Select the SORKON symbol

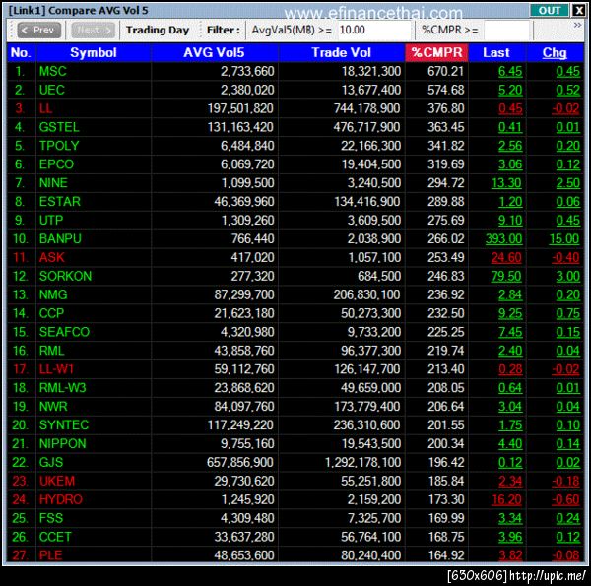66,276
